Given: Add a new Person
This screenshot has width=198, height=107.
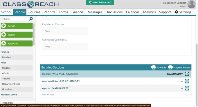Looking at the screenshot, I should click(17, 26).
